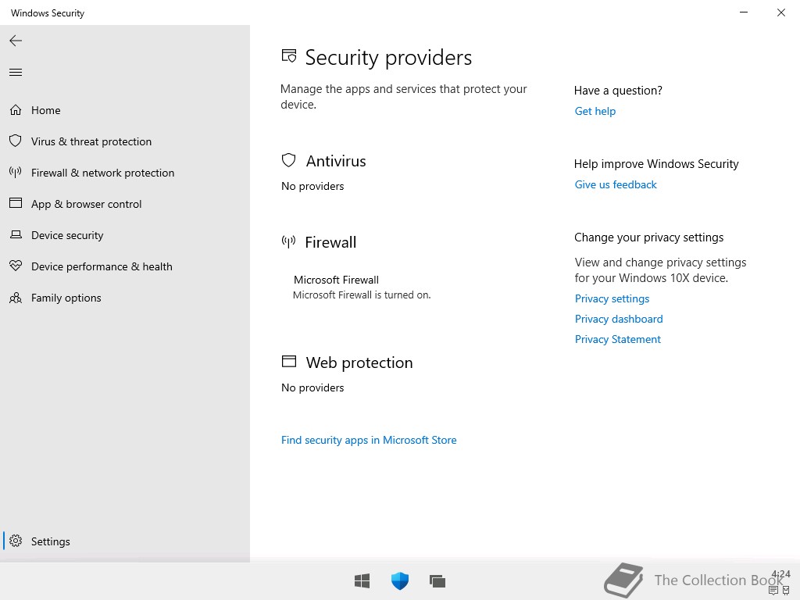
Task: Open the Privacy Statement link
Action: 617,339
